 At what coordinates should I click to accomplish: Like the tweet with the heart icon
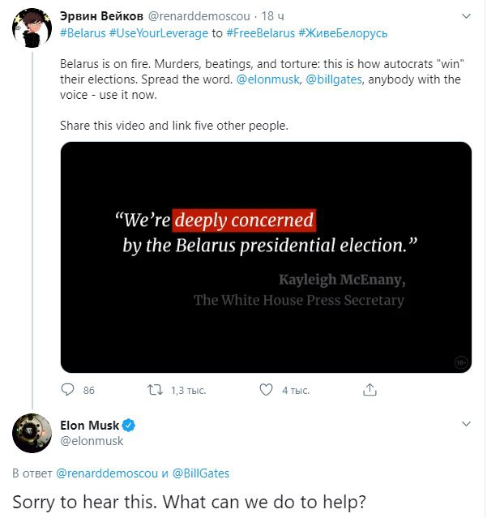pyautogui.click(x=265, y=390)
